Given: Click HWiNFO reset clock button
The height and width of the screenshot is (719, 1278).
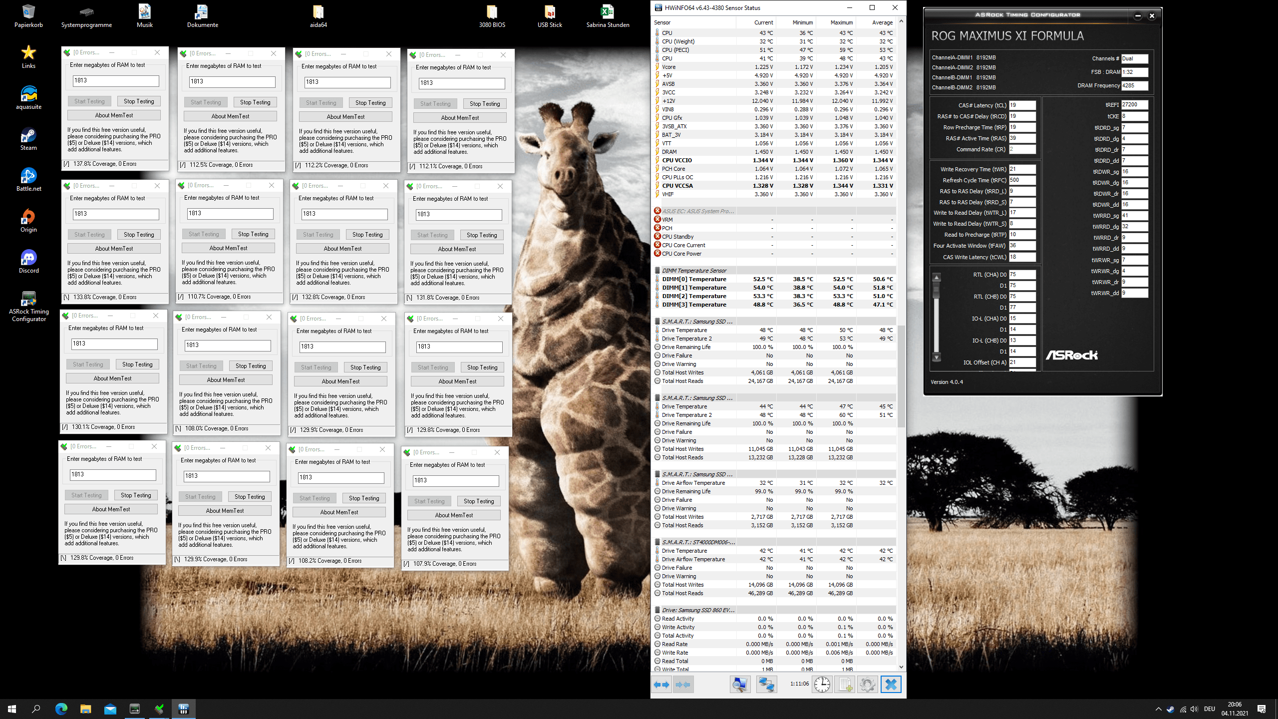Looking at the screenshot, I should tap(822, 685).
